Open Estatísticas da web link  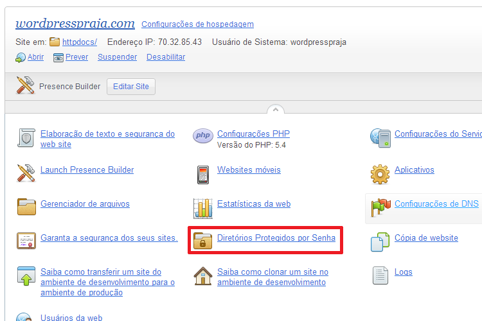click(254, 204)
